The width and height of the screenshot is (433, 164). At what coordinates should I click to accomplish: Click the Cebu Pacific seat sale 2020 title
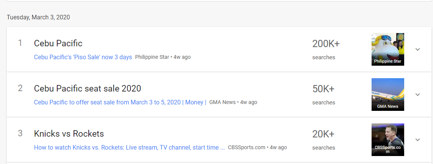[x=87, y=88]
